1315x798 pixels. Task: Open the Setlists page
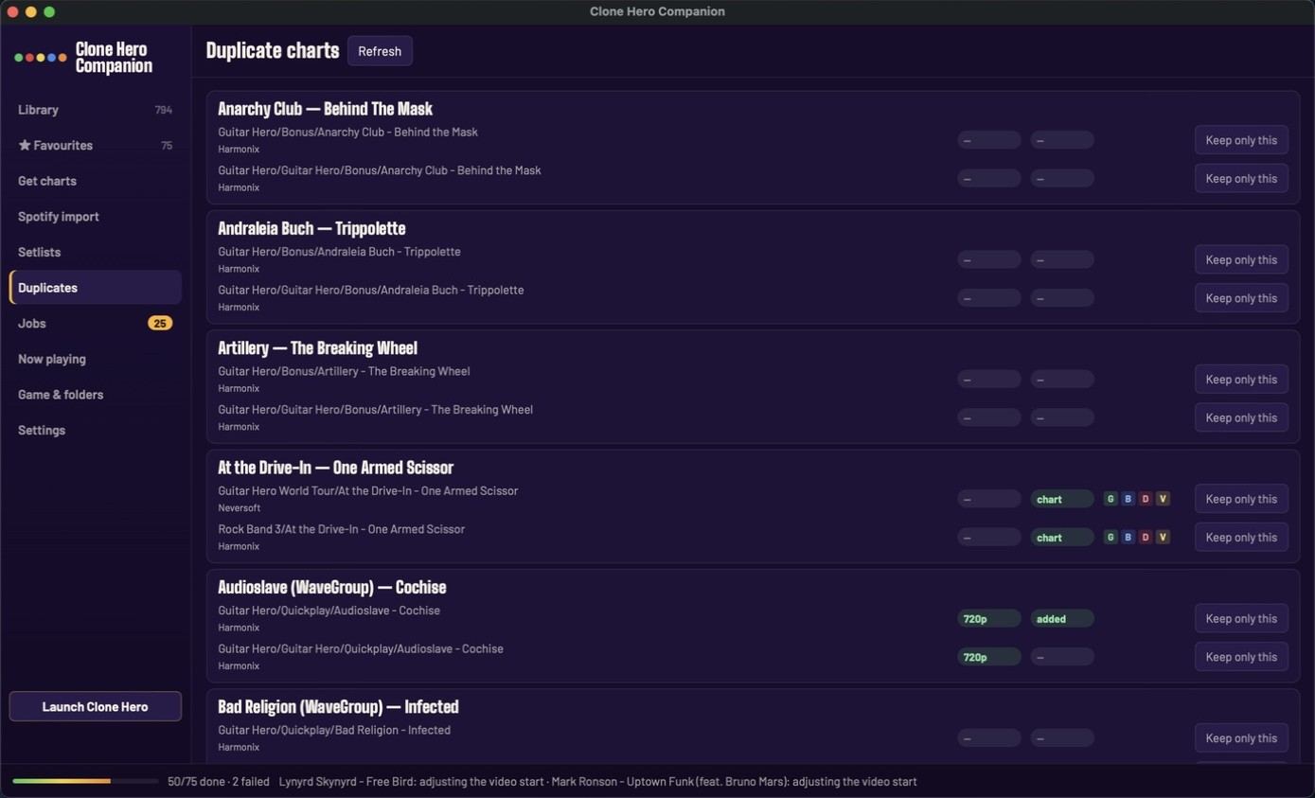95,252
